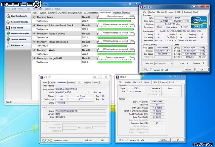
Task: Click the Core Speed 3900.03 MHz value
Action: (163, 48)
